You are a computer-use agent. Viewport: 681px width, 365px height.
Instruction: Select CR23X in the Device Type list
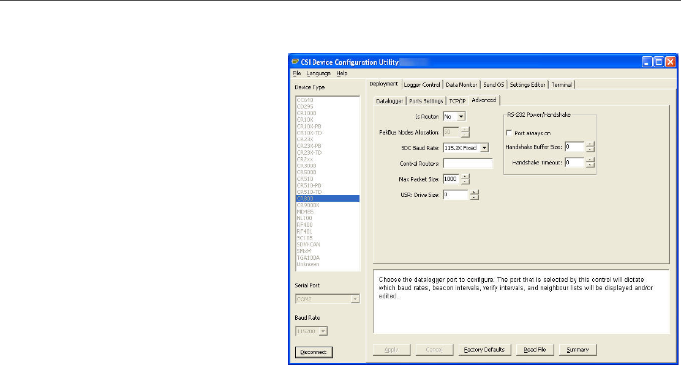[328, 139]
